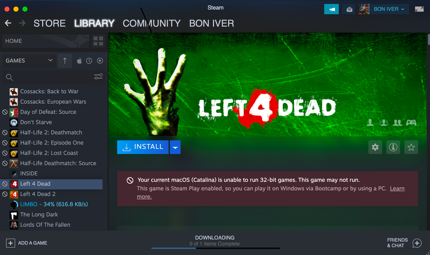Click the game page vertical scrollbar
This screenshot has height=255, width=430.
429,40
